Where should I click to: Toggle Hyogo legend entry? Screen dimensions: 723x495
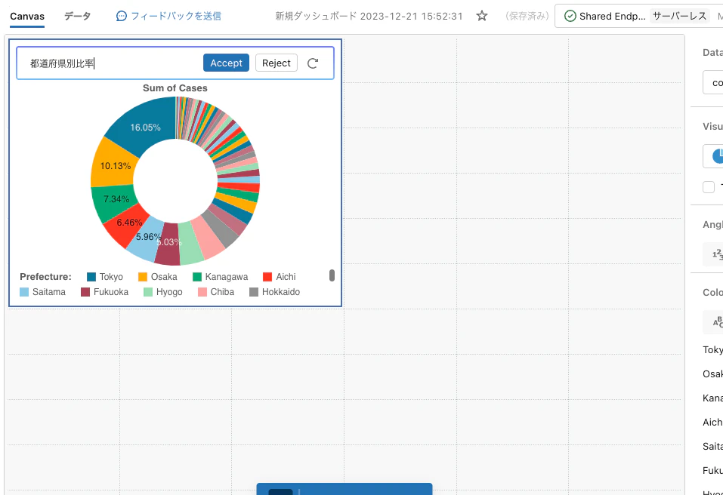163,292
